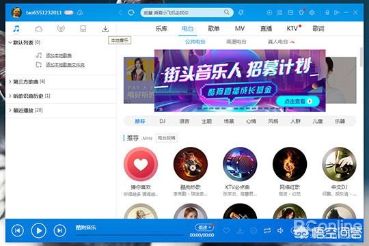This screenshot has height=246, width=369.
Task: Open the message mailbox icon
Action: pos(290,12)
